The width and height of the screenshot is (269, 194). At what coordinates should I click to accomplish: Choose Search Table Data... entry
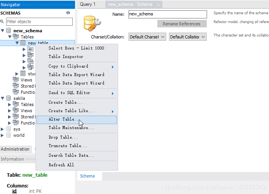coord(77,156)
